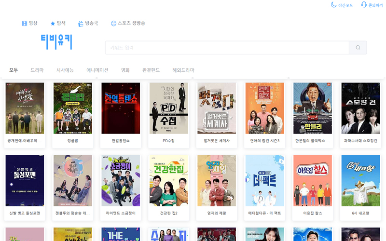Screen dimensions: 386x241
Task: Click the headset contact icon
Action: (x=364, y=5)
